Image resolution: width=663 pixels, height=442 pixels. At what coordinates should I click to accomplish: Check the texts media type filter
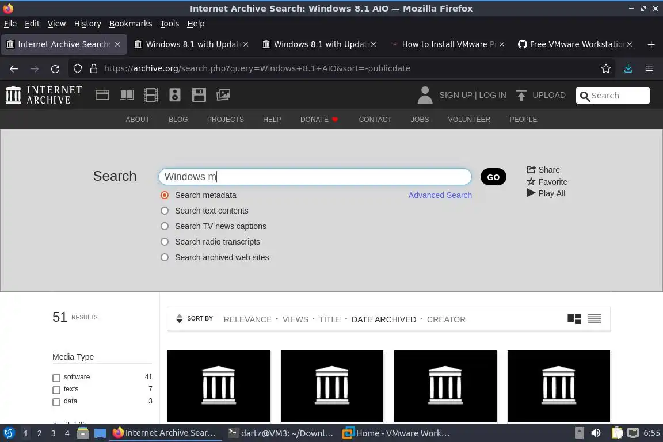56,390
